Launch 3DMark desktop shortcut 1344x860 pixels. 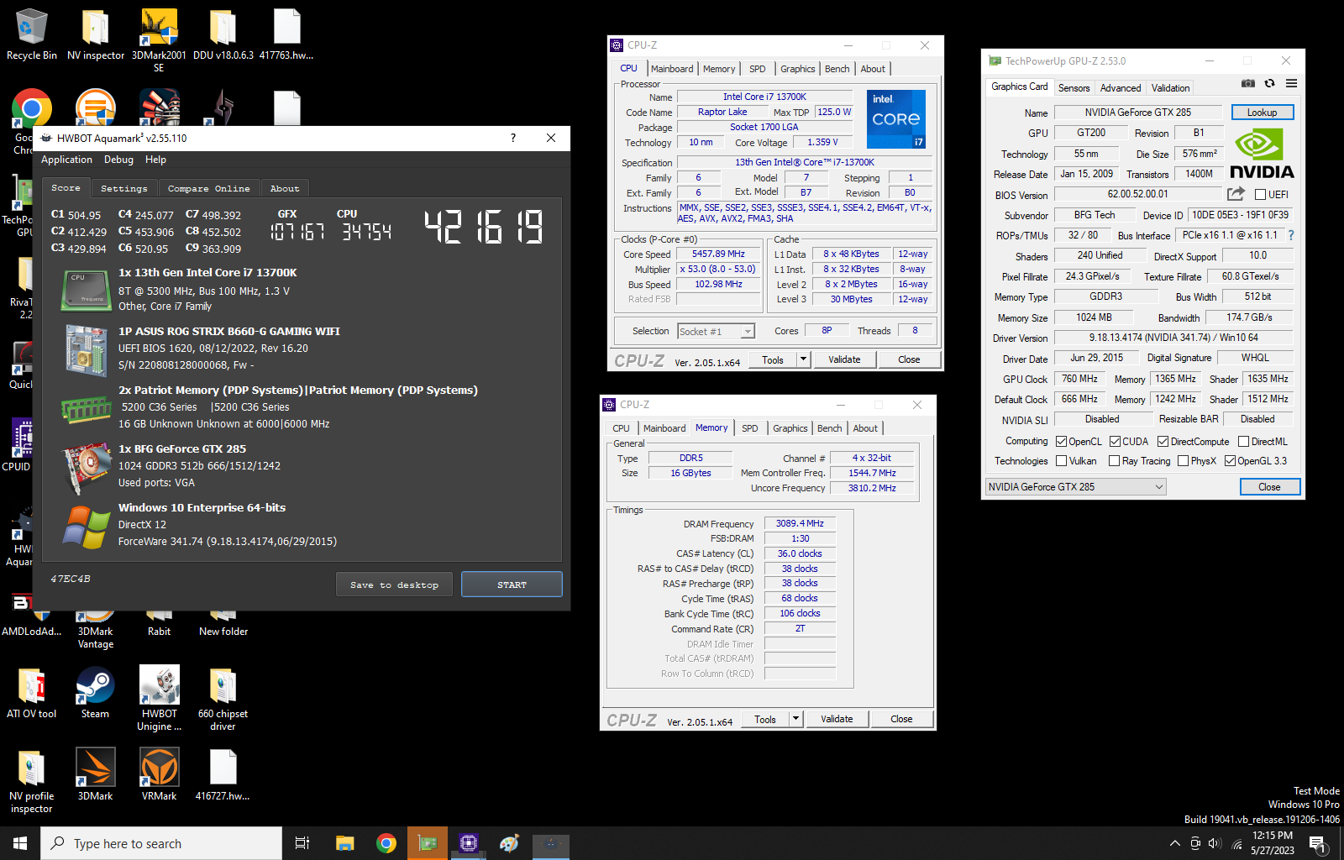pos(95,774)
